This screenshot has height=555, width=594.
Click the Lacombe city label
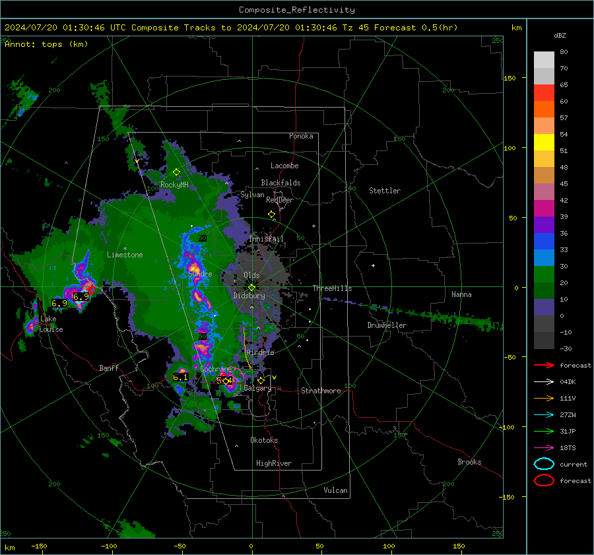click(x=284, y=166)
